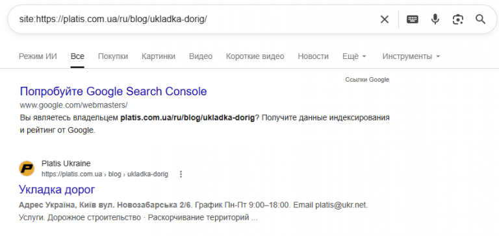
Task: Open the Покупки tab
Action: coord(113,56)
